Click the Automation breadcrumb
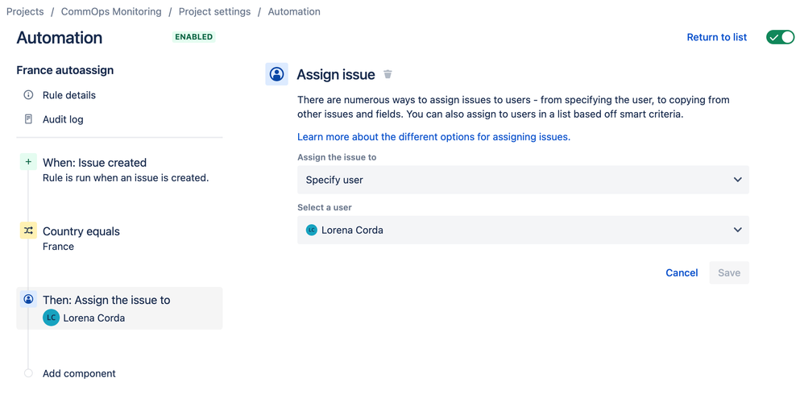Viewport: 804px width, 403px height. tap(294, 12)
